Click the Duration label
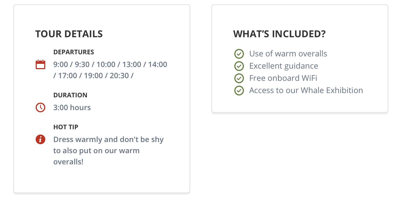The height and width of the screenshot is (200, 401). (70, 95)
